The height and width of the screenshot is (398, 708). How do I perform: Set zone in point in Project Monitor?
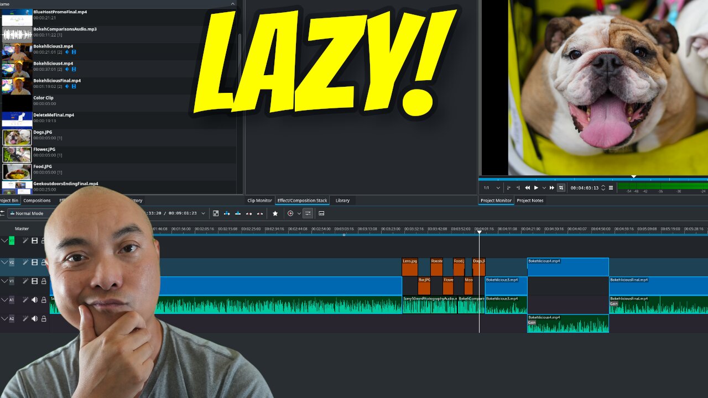[x=509, y=188]
